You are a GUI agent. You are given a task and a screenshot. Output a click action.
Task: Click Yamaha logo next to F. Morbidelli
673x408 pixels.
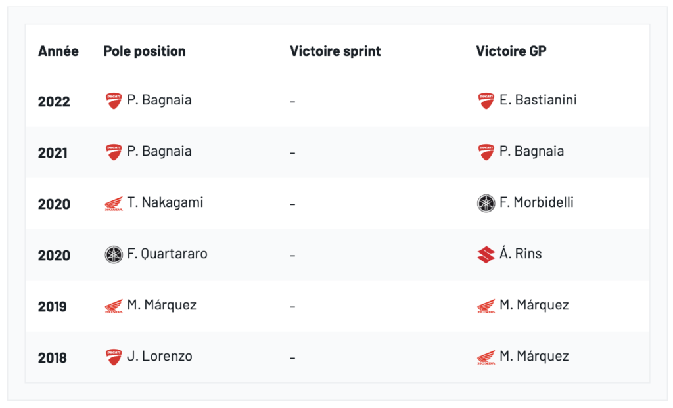pos(486,204)
